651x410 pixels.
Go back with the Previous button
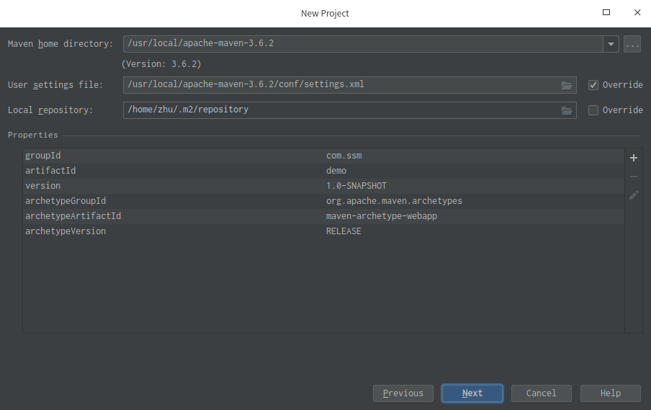click(x=403, y=393)
